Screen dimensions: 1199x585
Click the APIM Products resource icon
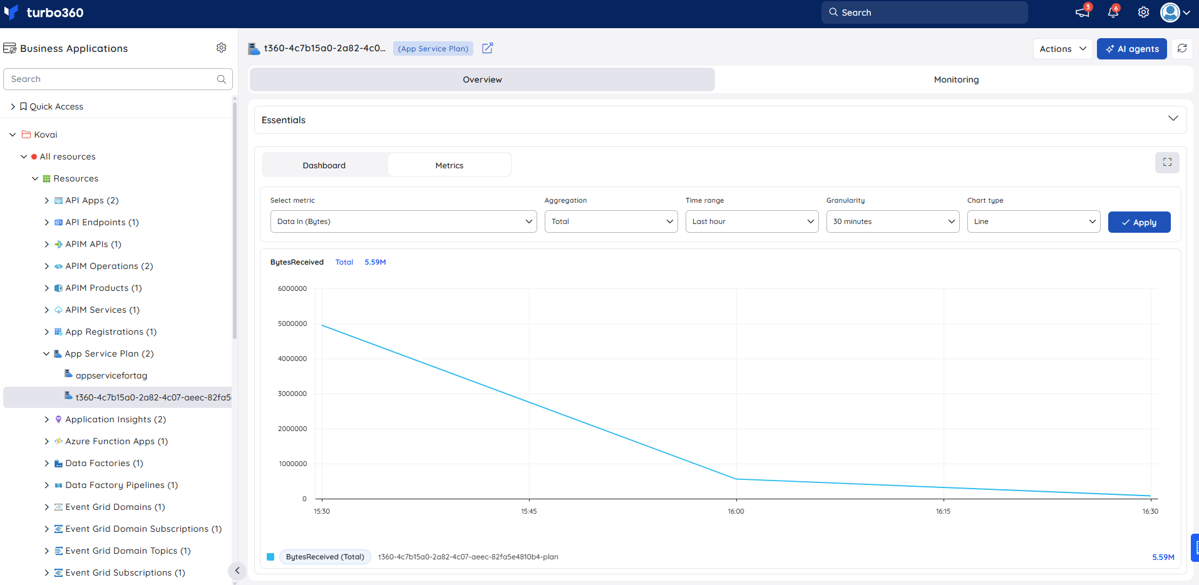pos(58,288)
